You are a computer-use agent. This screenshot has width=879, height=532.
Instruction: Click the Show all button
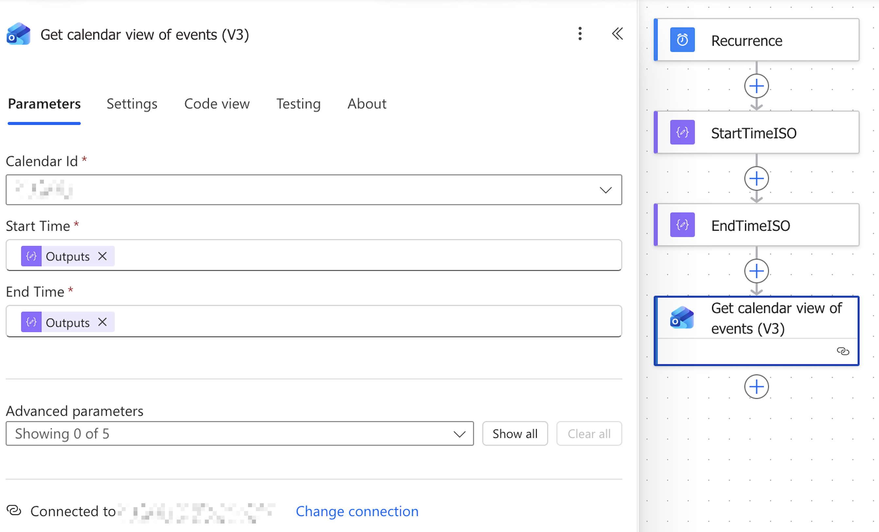tap(515, 434)
